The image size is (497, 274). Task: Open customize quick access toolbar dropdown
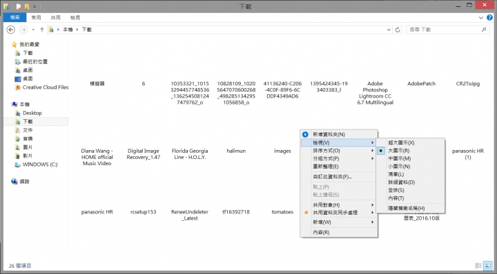pos(35,6)
